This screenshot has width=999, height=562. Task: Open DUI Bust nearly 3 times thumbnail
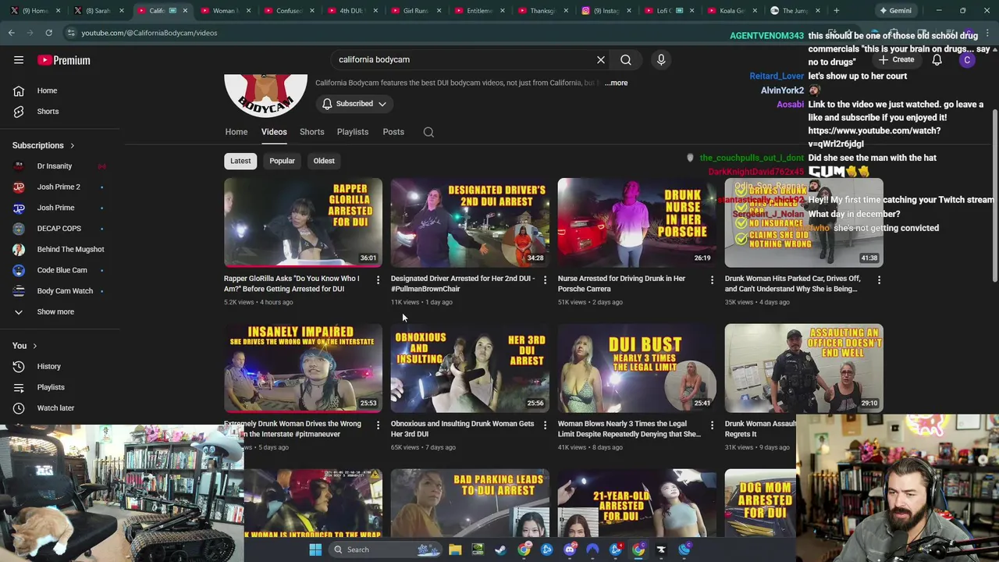pos(637,368)
